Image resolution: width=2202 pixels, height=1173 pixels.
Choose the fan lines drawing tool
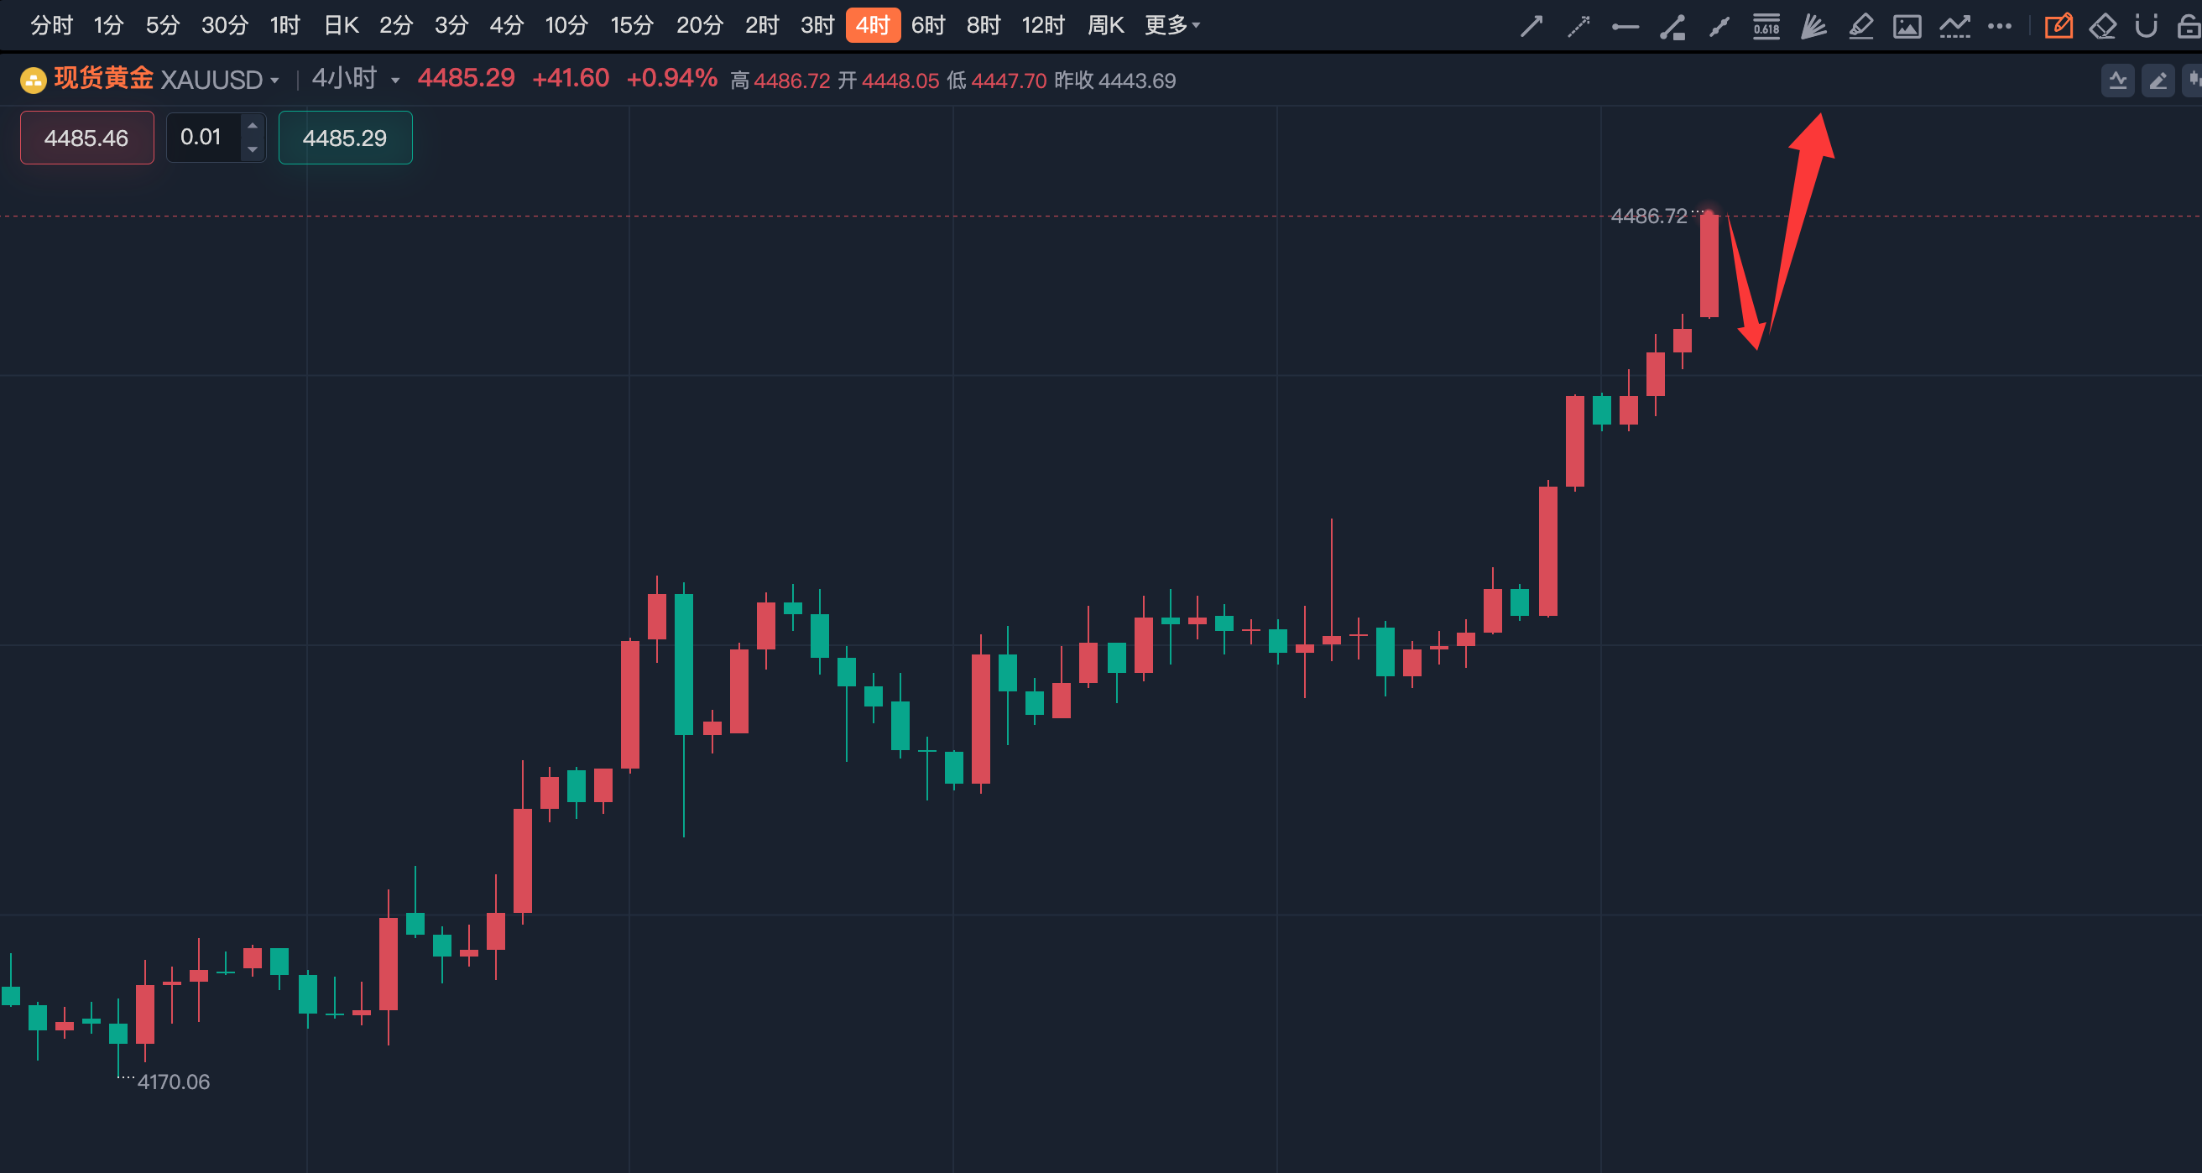point(1813,27)
